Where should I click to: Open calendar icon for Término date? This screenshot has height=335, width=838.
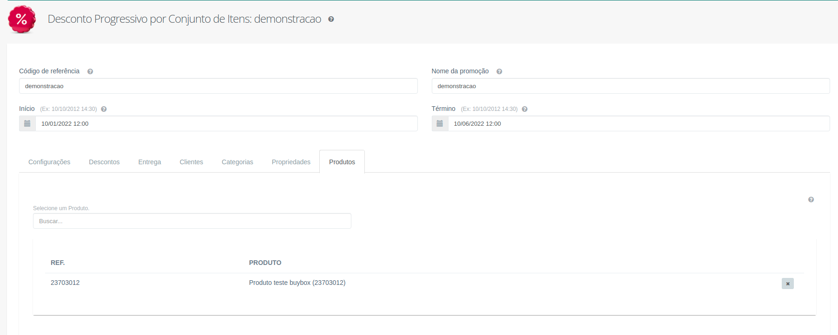coord(440,123)
